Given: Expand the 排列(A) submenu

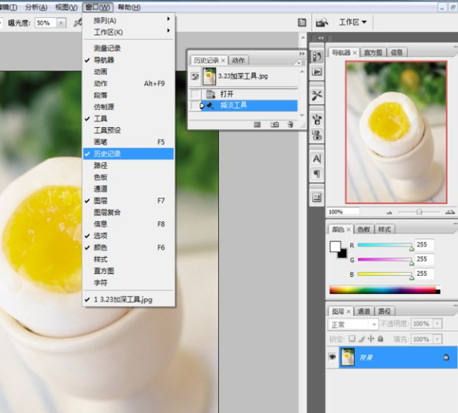Looking at the screenshot, I should point(128,20).
